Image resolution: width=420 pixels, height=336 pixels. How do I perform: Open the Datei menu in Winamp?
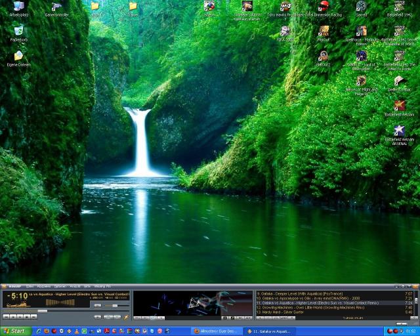coord(30,287)
